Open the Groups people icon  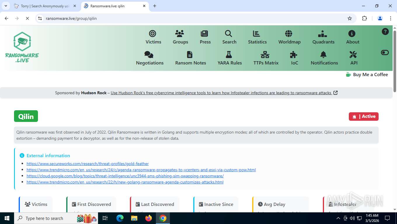(x=180, y=34)
